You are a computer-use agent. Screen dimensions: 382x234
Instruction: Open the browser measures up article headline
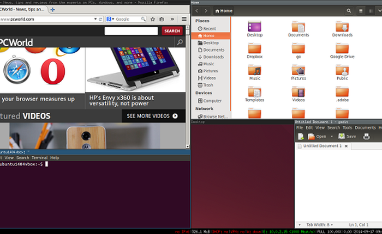(38, 99)
